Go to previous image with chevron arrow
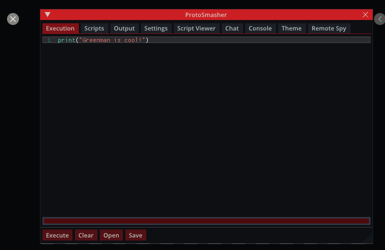This screenshot has height=250, width=385. (380, 19)
